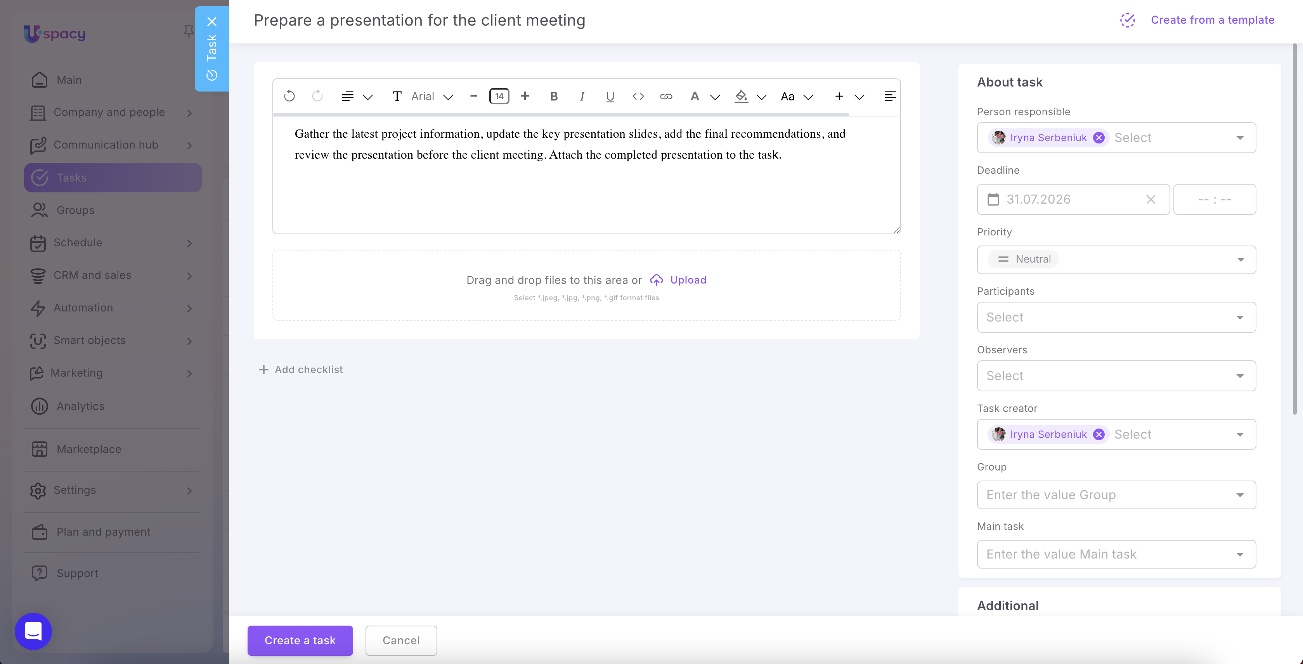The height and width of the screenshot is (664, 1303).
Task: Click the undo icon in editor toolbar
Action: click(289, 96)
